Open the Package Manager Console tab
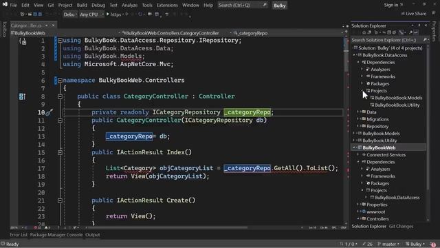 click(56, 235)
